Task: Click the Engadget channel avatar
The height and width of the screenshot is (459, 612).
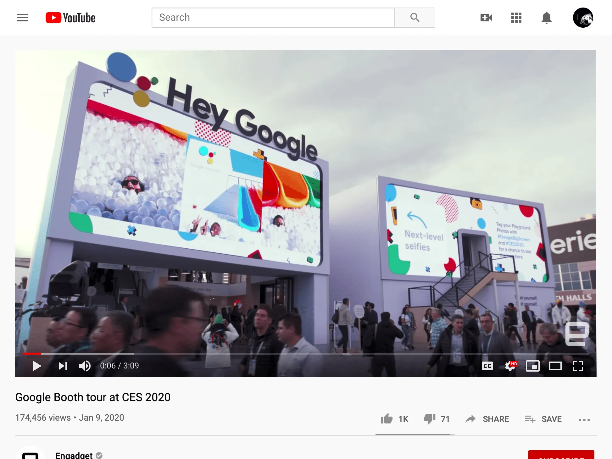Action: click(x=30, y=453)
